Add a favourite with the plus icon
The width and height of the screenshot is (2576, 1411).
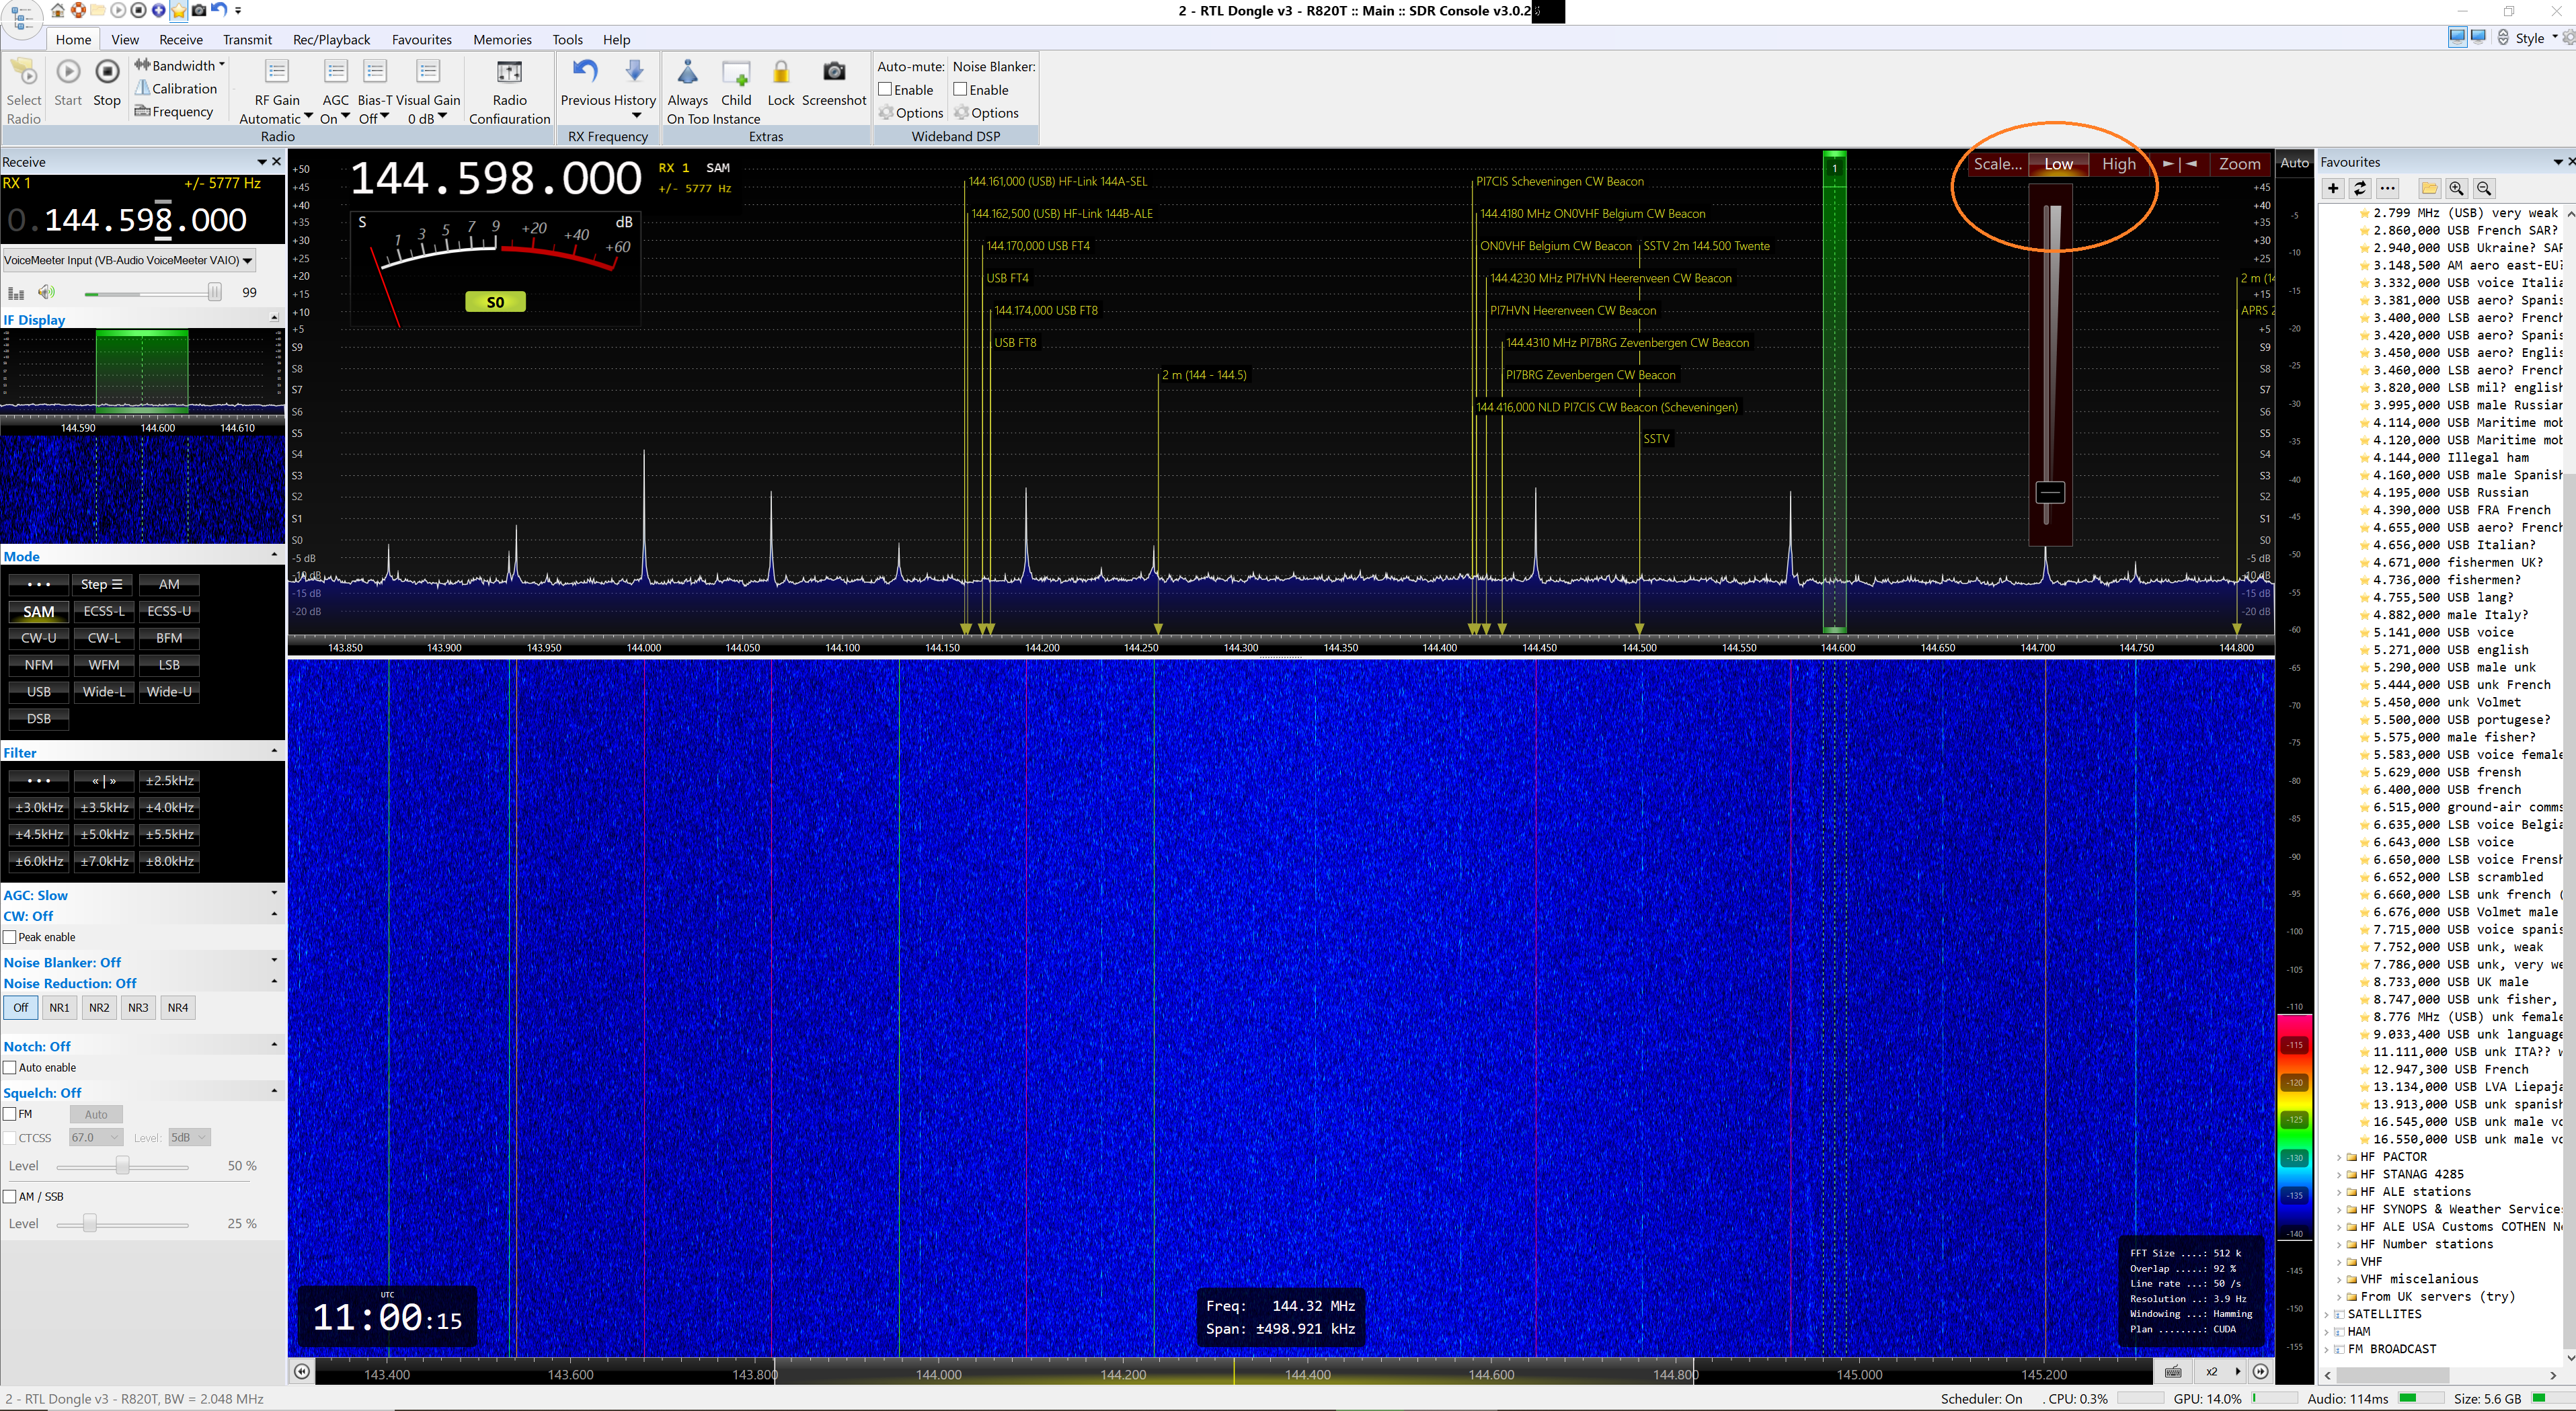(x=2333, y=188)
